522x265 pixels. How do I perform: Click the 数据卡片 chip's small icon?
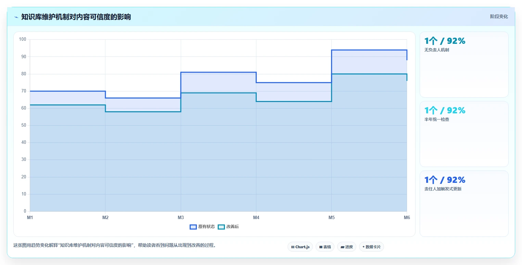coord(364,247)
